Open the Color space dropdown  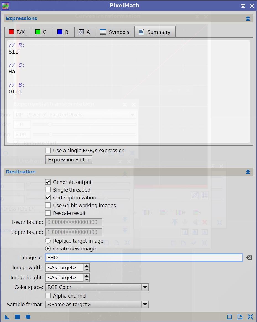97,287
